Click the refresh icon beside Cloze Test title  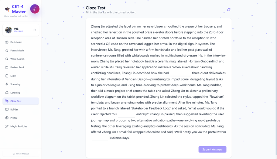(229, 10)
